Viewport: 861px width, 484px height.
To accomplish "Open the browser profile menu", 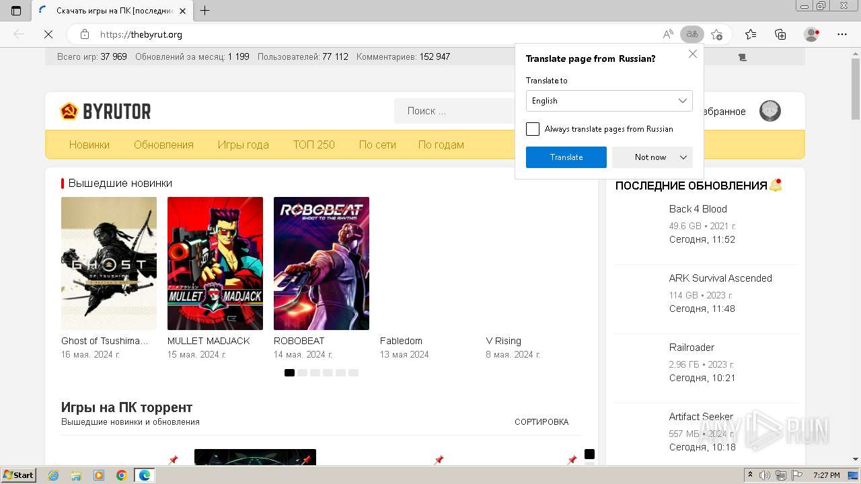I will click(x=812, y=34).
